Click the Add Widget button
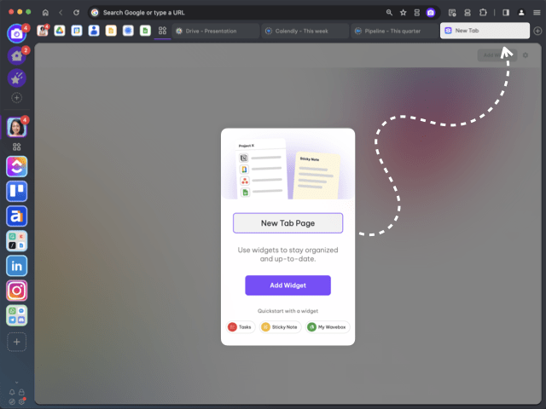The height and width of the screenshot is (409, 546). pyautogui.click(x=288, y=285)
